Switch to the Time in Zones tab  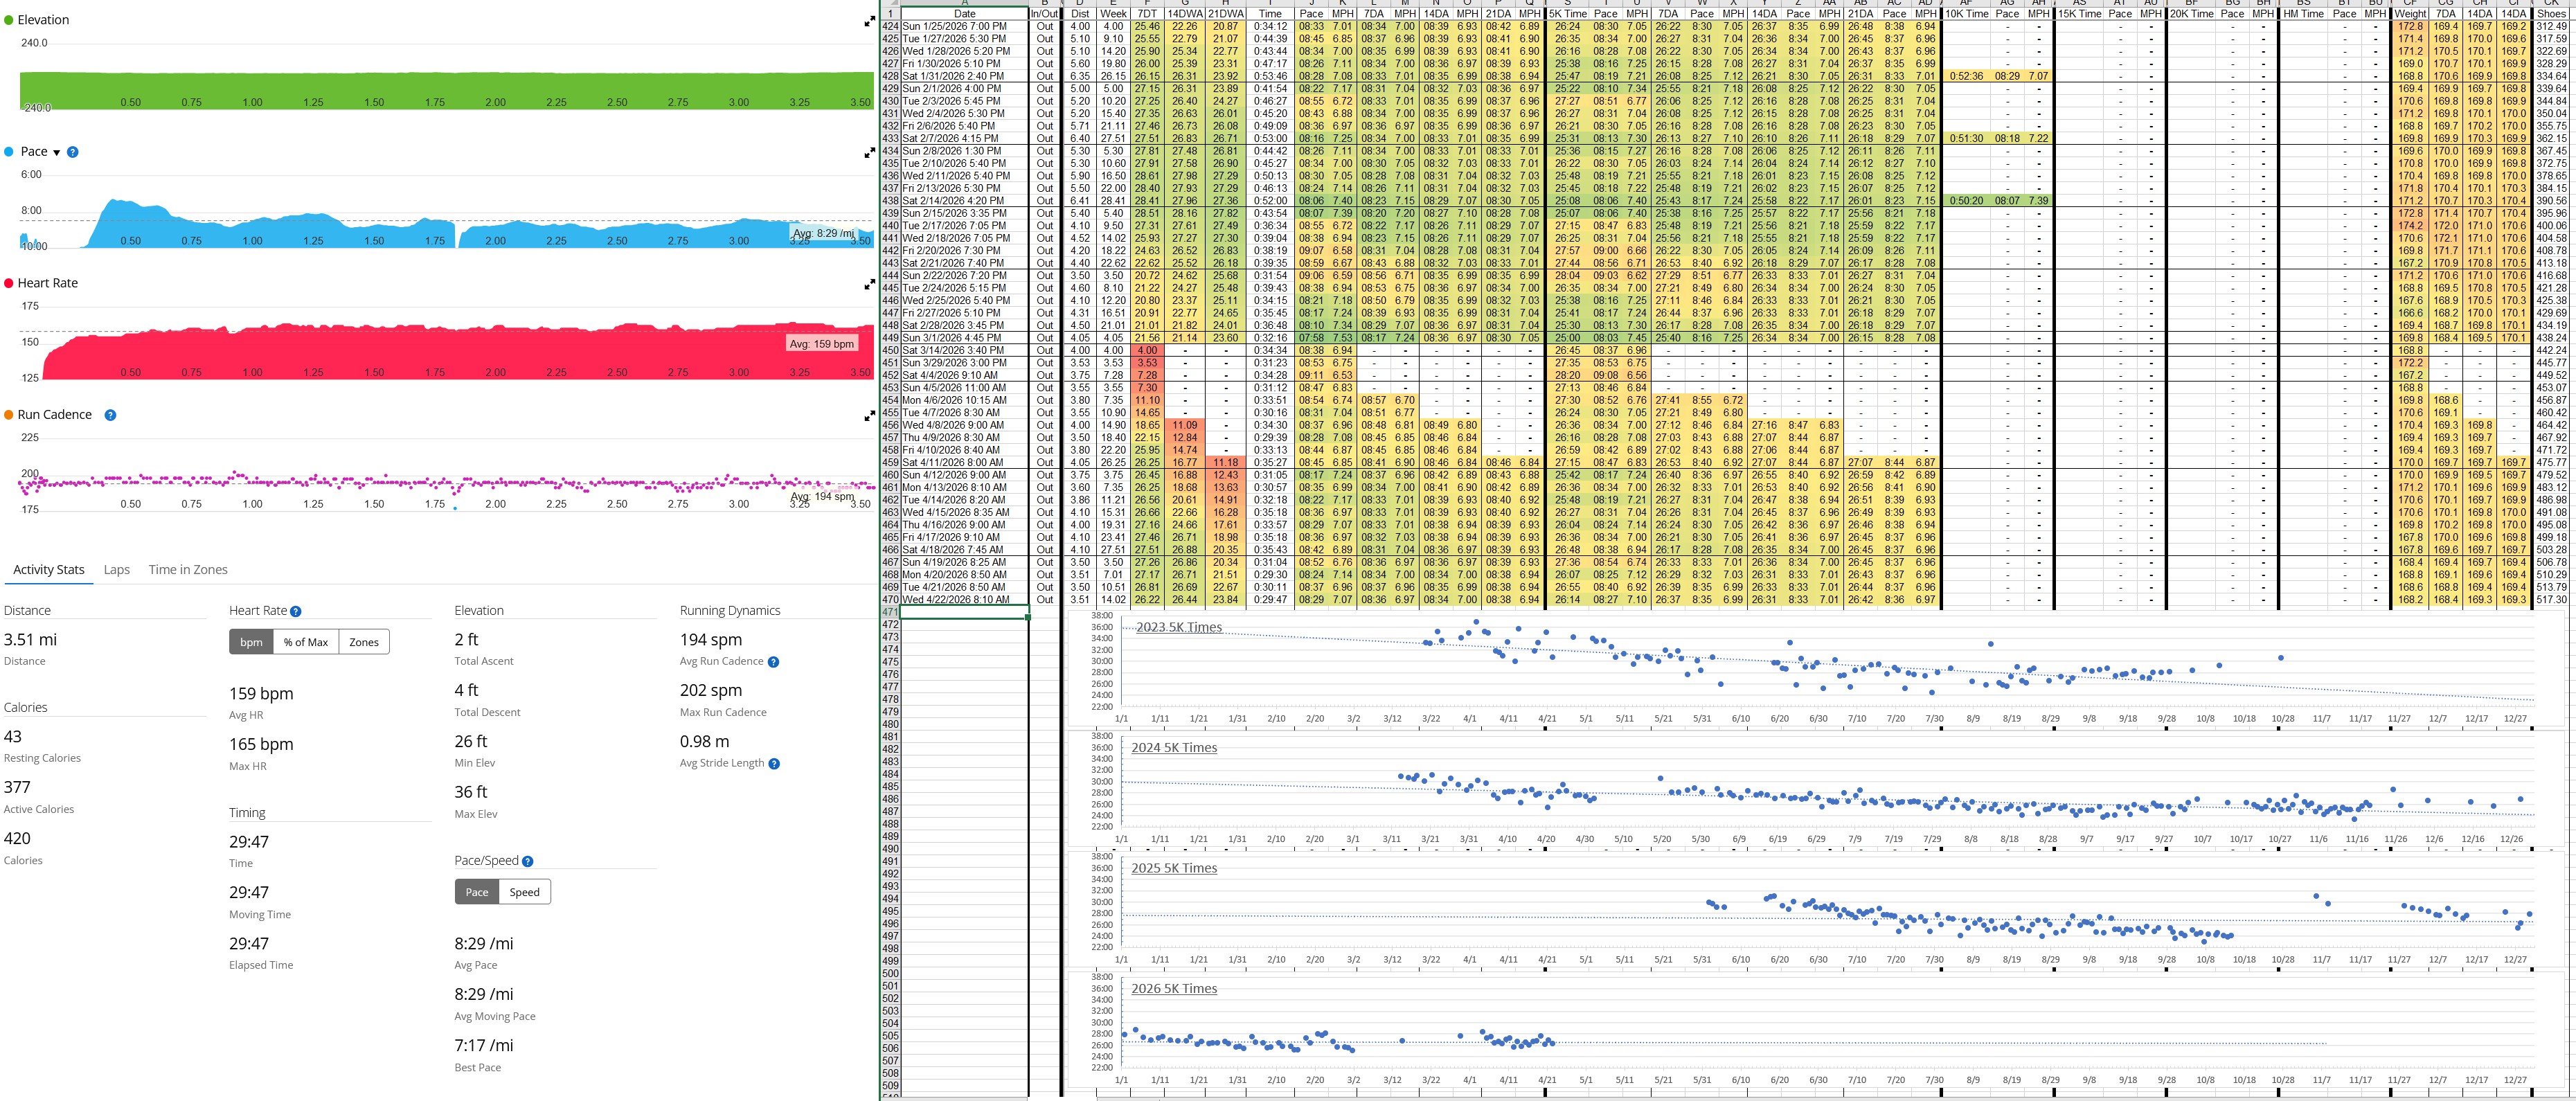188,570
